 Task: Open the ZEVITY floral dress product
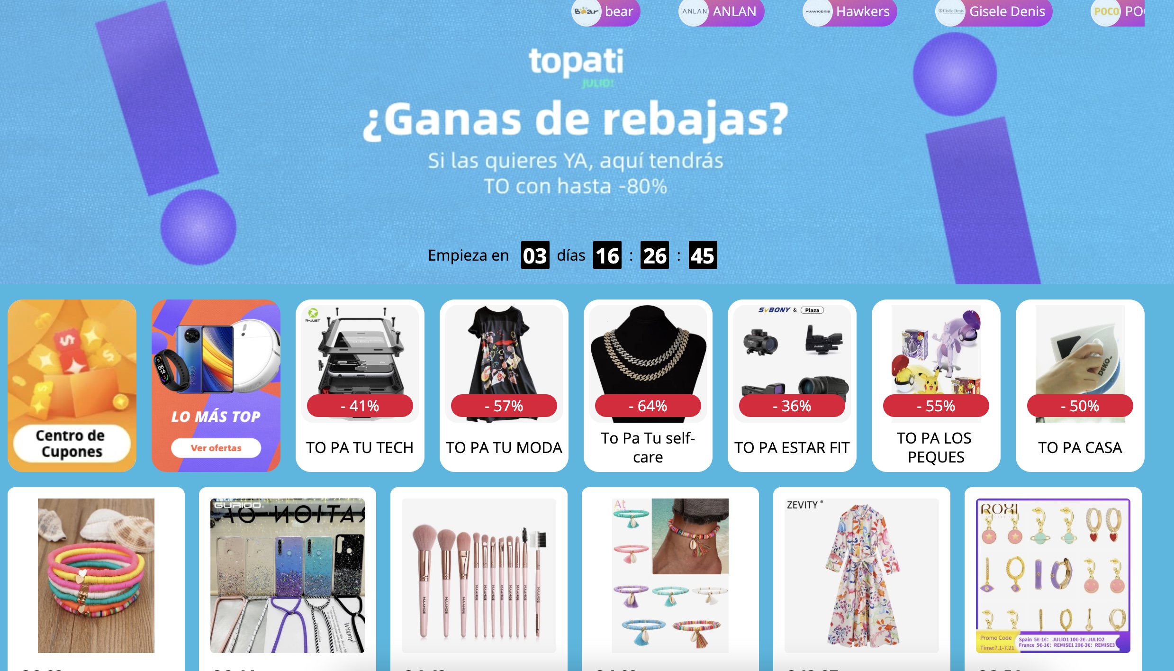coord(862,575)
